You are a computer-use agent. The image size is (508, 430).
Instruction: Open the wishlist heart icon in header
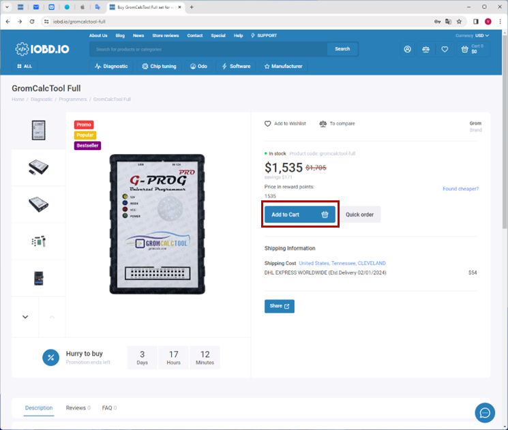[445, 49]
